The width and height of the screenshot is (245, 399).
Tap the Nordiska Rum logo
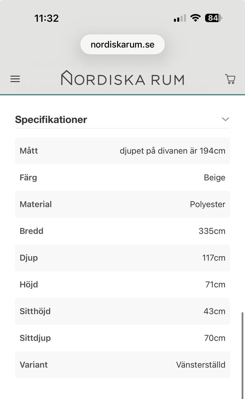coord(122,78)
